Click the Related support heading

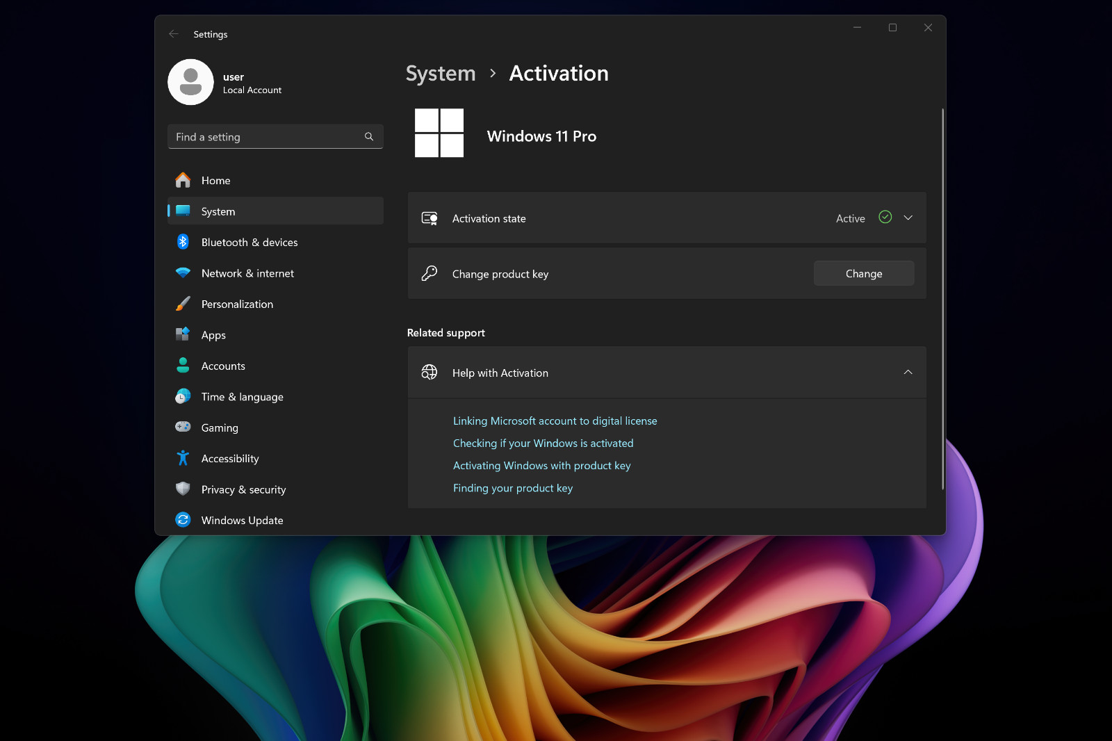(446, 332)
